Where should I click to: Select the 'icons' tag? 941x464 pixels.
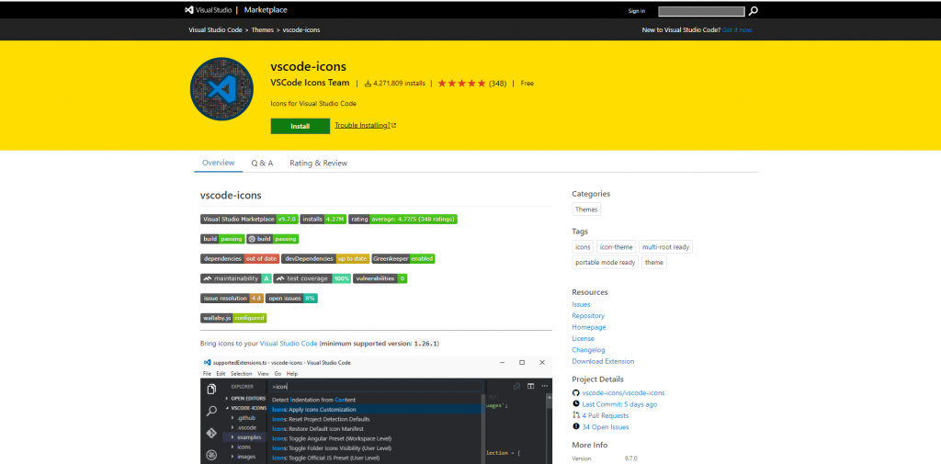pyautogui.click(x=583, y=247)
